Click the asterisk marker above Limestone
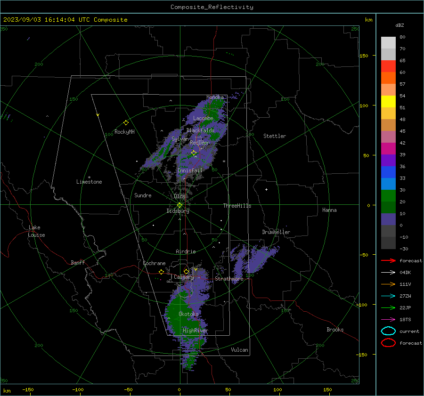 coord(89,178)
